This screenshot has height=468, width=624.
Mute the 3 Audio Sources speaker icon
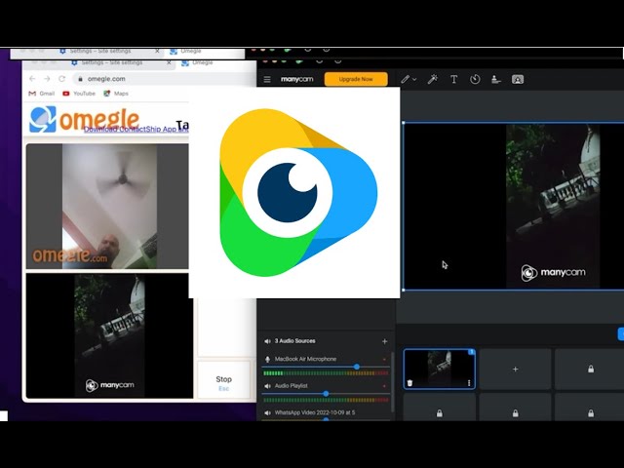(267, 341)
